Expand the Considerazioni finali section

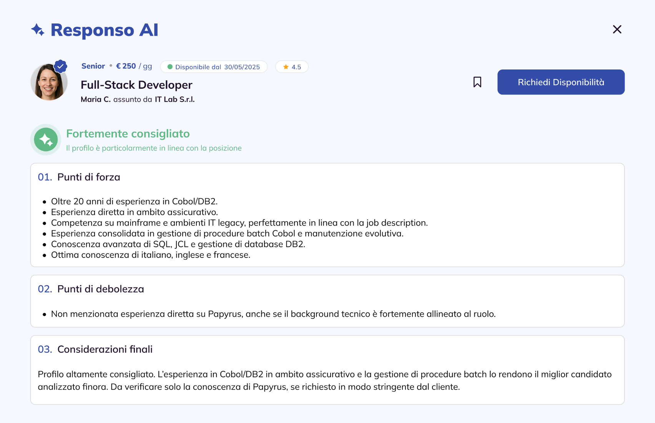coord(105,349)
